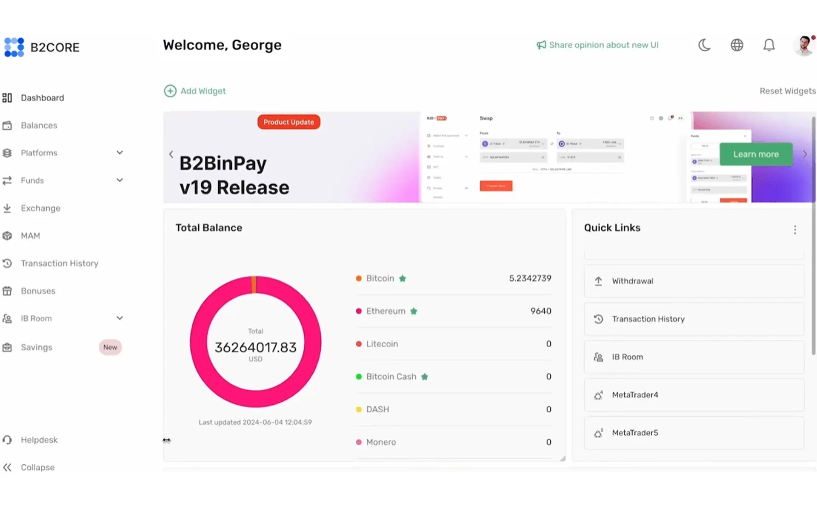Open the MAM section icon
This screenshot has height=506, width=817.
coord(7,235)
